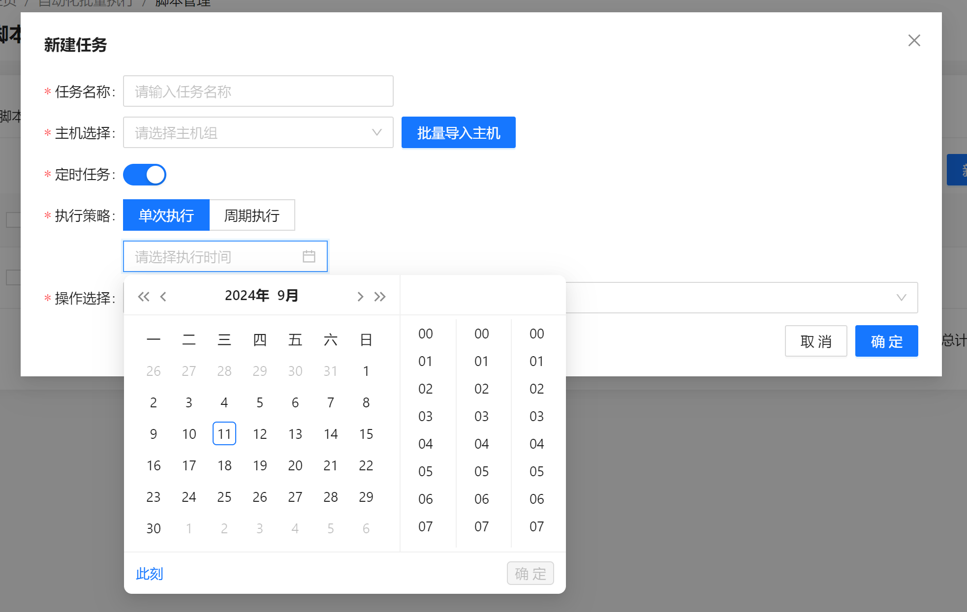Click the previous year double-arrow icon
Screen dimensions: 967x612
click(143, 297)
